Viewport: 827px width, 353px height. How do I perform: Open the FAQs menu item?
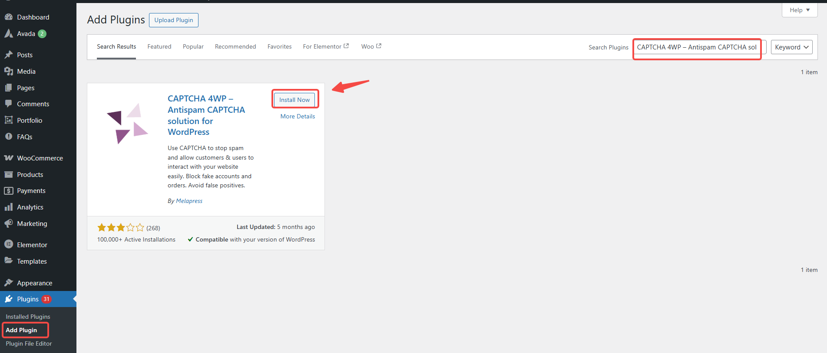38,137
